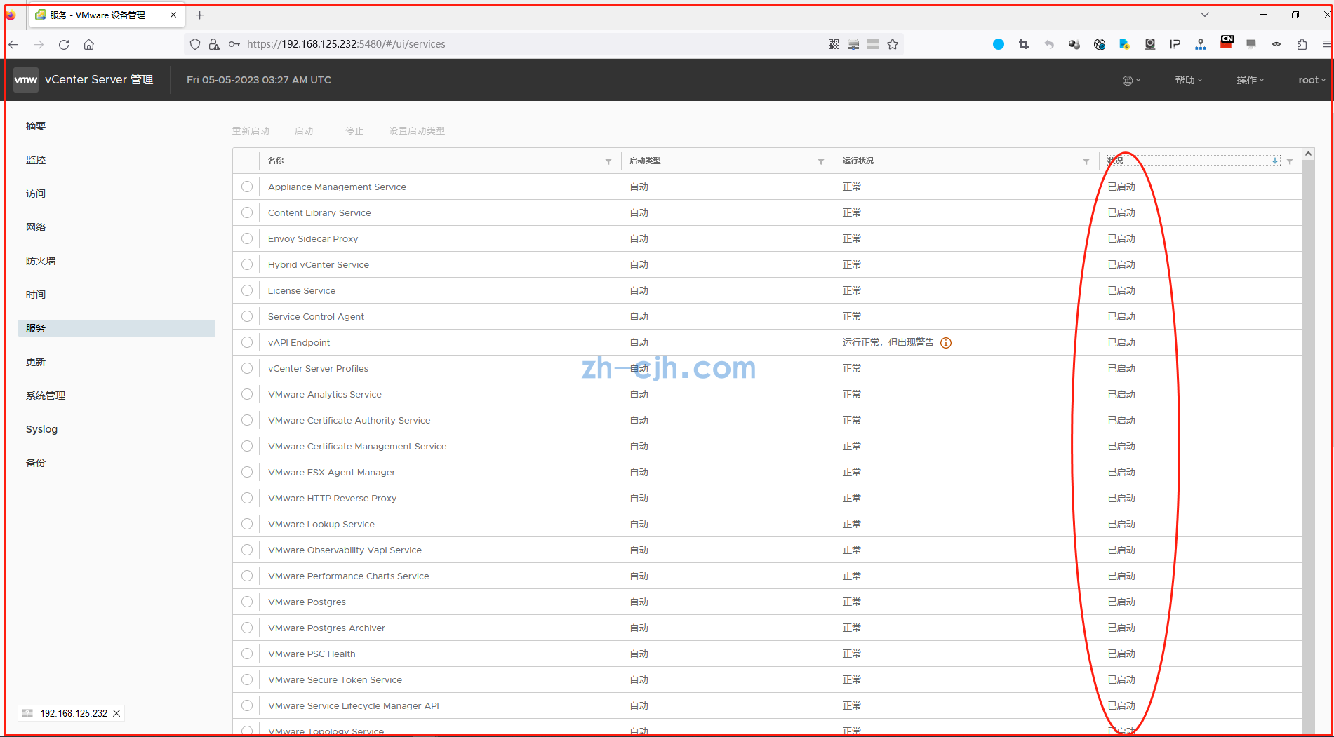
Task: Click the sort arrow in the 状况 column
Action: pyautogui.click(x=1275, y=161)
